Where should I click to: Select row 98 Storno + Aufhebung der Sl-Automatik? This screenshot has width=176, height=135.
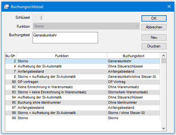pos(83,113)
